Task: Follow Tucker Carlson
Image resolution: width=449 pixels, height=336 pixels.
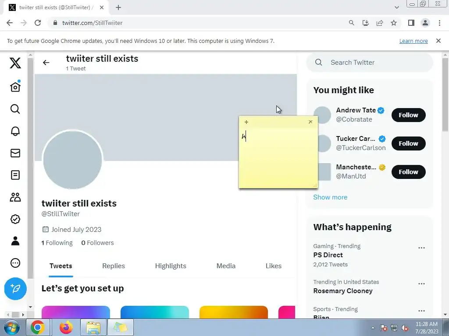Action: [x=408, y=143]
